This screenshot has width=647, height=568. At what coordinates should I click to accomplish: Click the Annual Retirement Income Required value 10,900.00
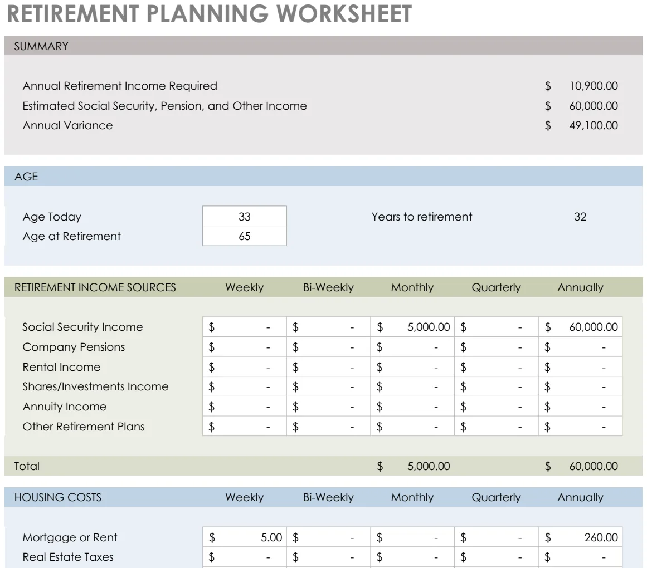point(594,86)
